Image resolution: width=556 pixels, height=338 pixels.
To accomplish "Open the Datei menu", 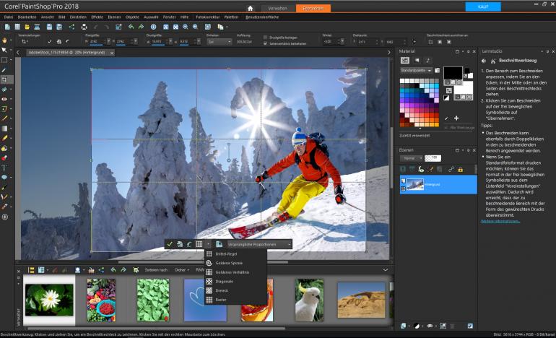I will click(x=9, y=17).
